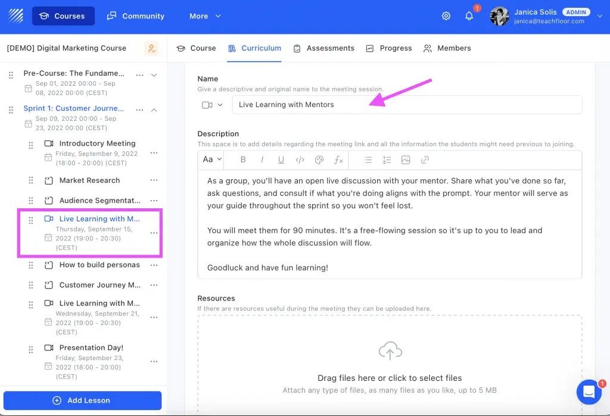Collapse the Sprint 1 module chevron
The image size is (610, 416).
click(154, 110)
